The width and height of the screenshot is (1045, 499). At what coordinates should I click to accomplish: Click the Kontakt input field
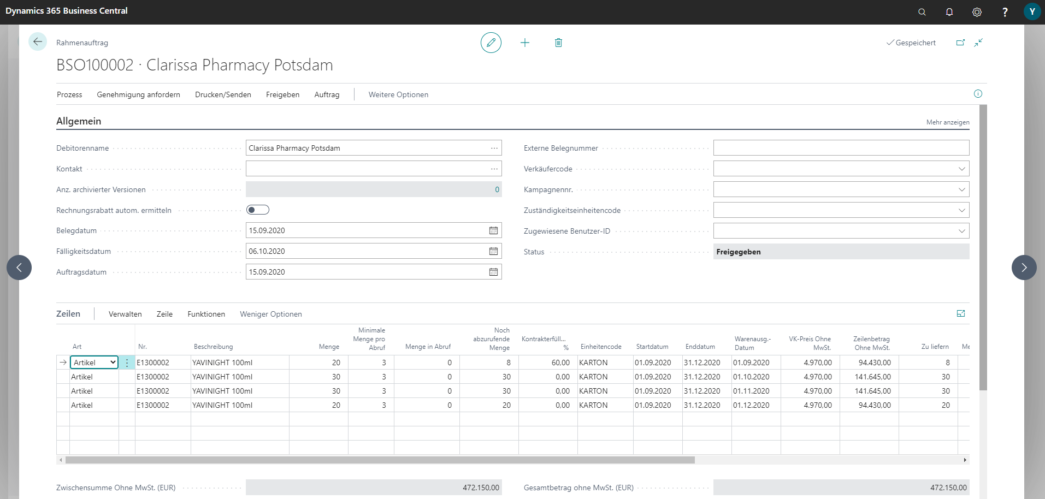point(374,169)
